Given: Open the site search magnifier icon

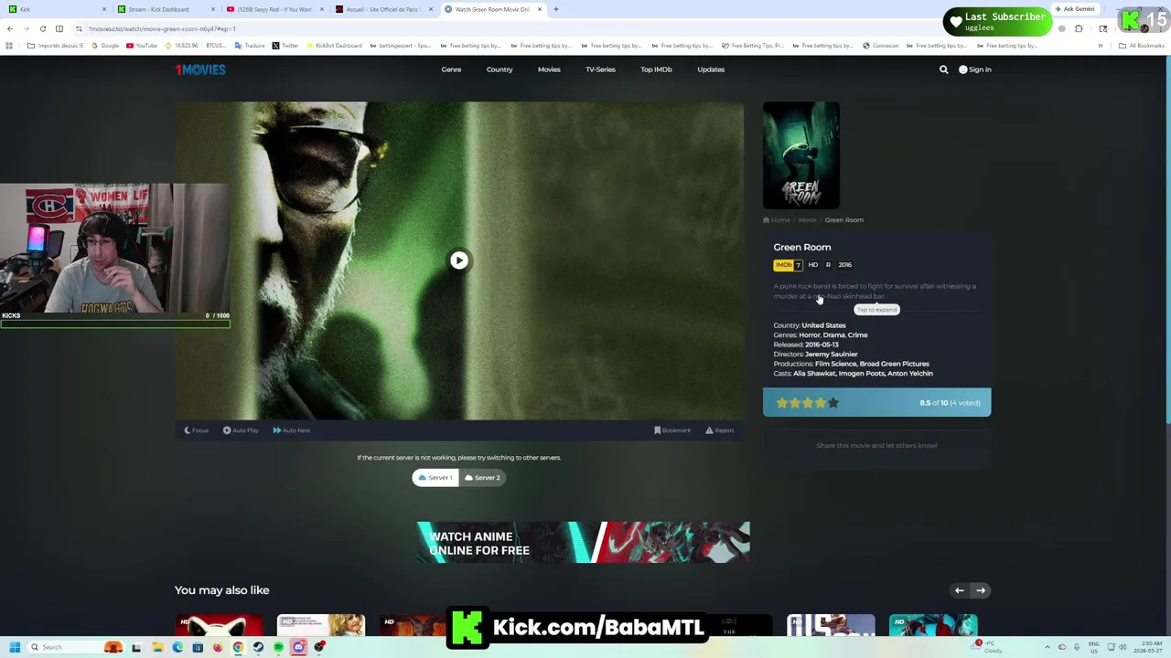Looking at the screenshot, I should point(944,69).
